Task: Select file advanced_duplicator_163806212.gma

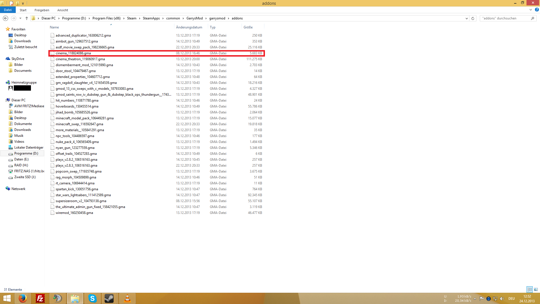Action: (83, 35)
